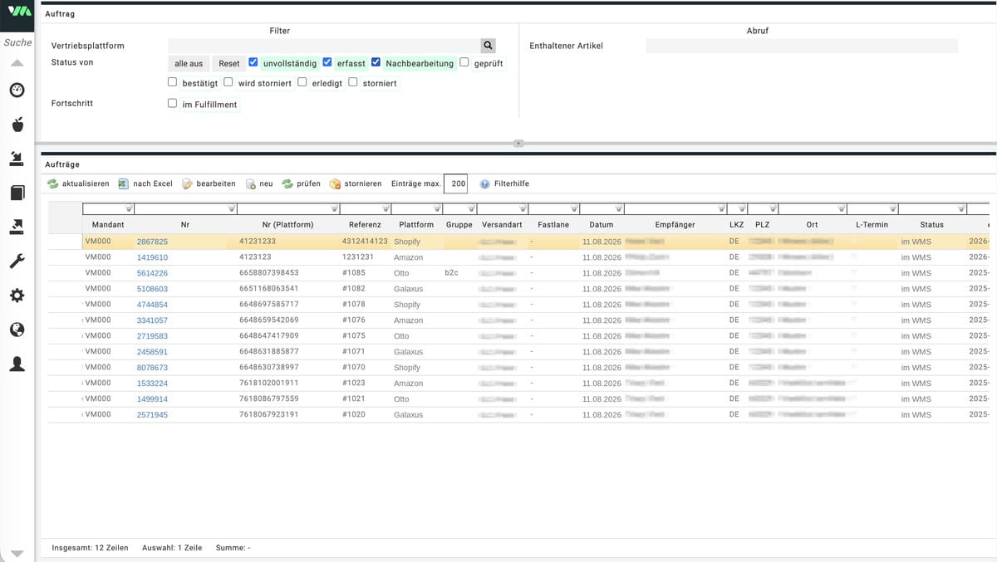Click the splitter handle between the panels
The image size is (997, 562).
(518, 143)
